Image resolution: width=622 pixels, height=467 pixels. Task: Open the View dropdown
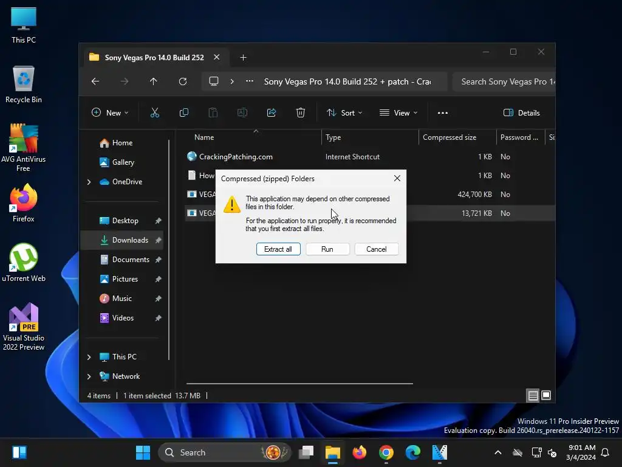pyautogui.click(x=398, y=112)
